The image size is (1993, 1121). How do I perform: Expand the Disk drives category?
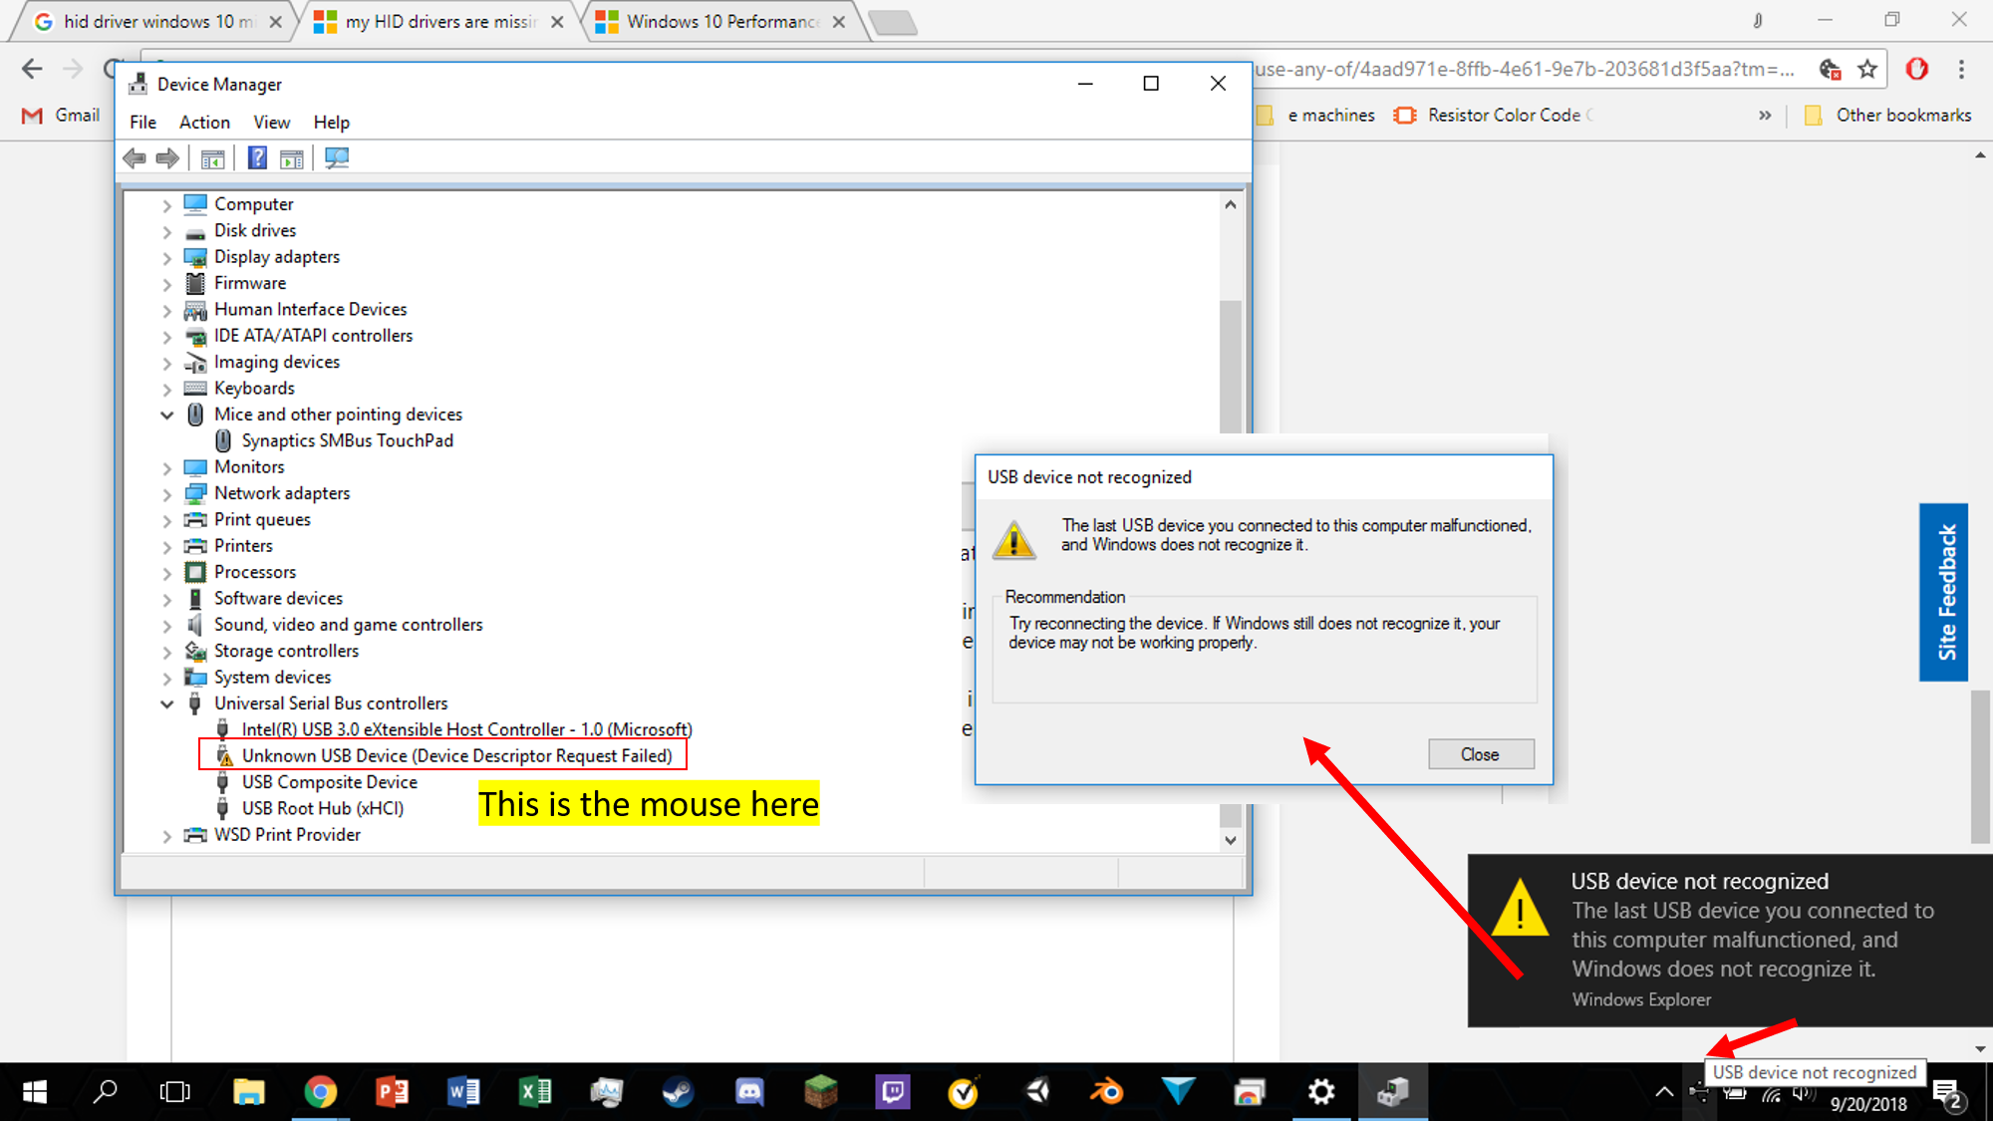tap(166, 231)
